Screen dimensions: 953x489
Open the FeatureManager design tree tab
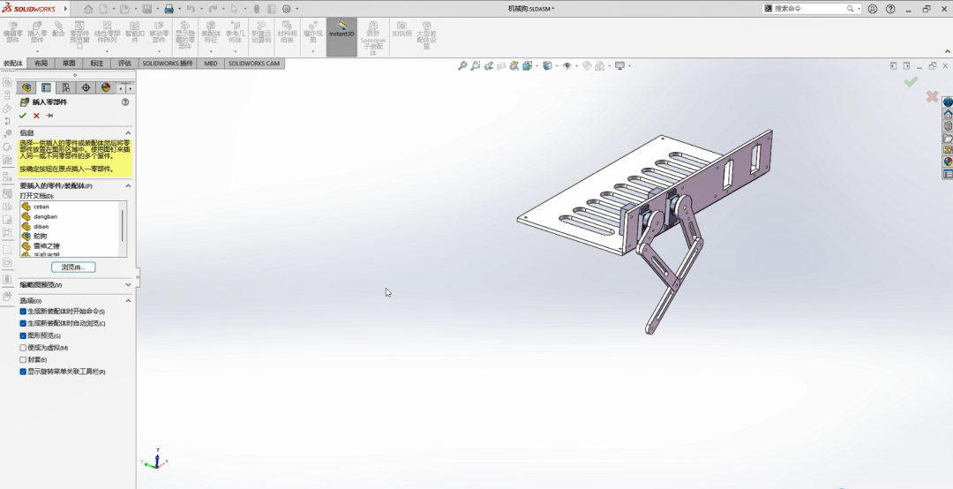click(26, 87)
